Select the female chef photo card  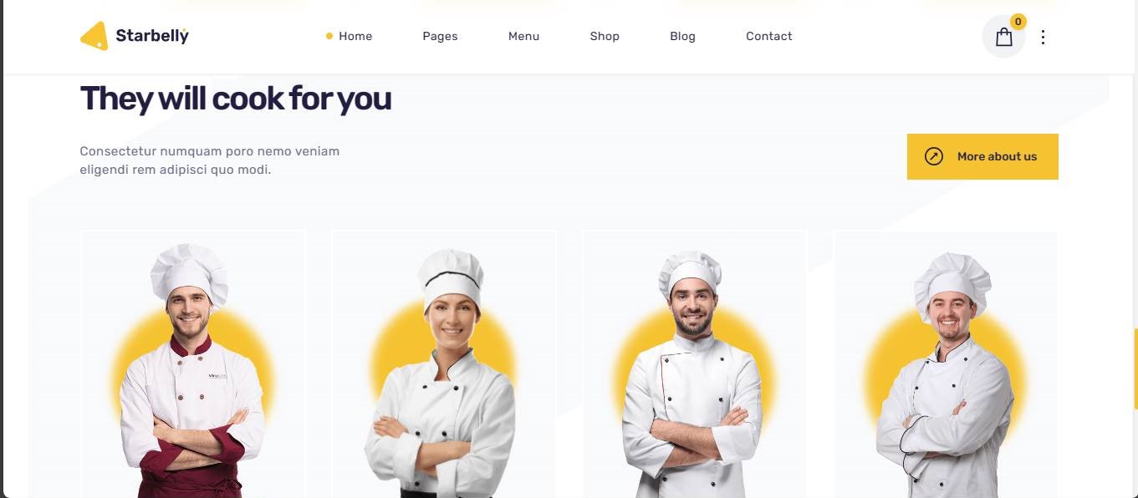tap(444, 364)
